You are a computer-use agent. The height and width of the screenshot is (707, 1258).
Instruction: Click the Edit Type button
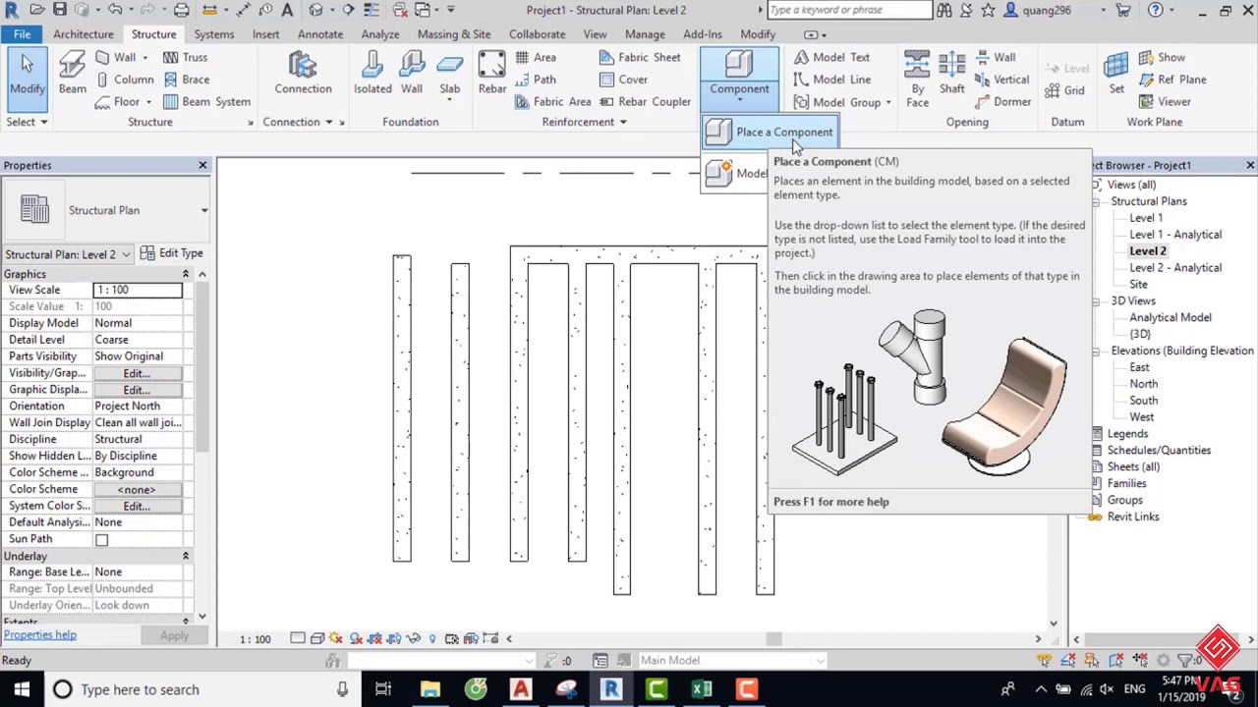(171, 253)
